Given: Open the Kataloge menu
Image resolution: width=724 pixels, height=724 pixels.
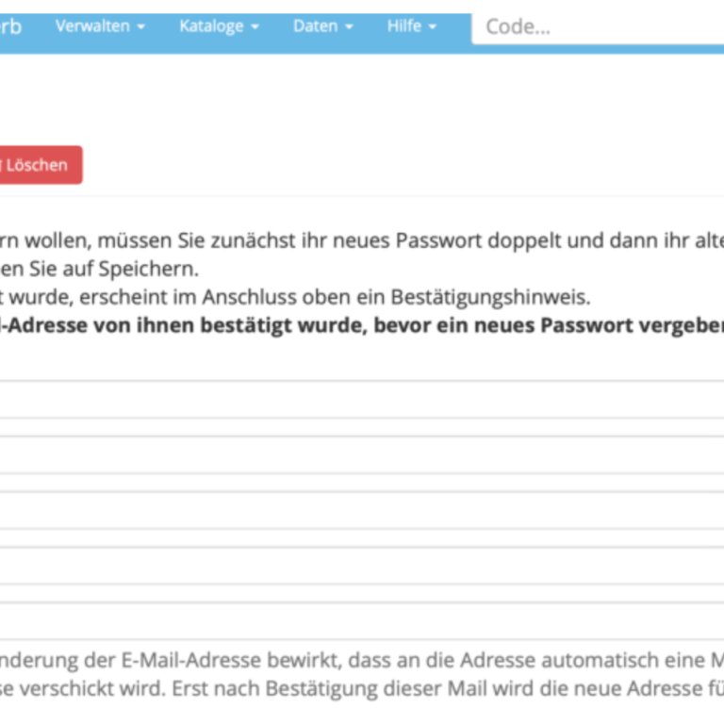Looking at the screenshot, I should [219, 26].
